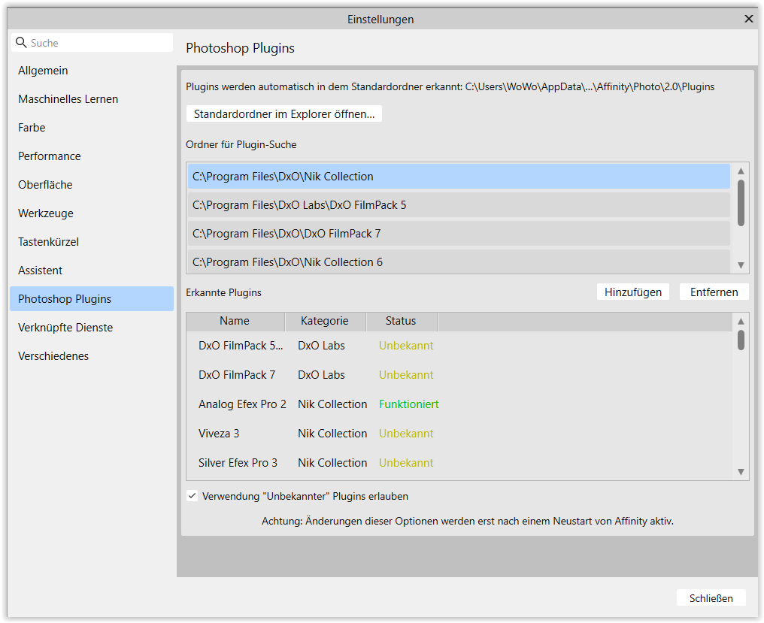Click the Schließen button
Screen dimensions: 764x623
[x=711, y=598]
